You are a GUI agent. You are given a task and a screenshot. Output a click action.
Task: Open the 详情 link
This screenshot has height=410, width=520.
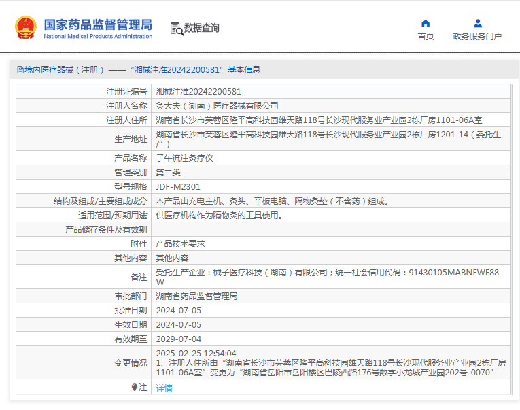pos(164,388)
